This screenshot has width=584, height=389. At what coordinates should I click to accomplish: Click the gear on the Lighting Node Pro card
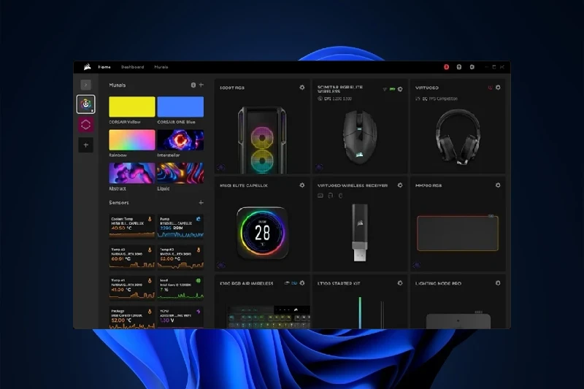[498, 282]
